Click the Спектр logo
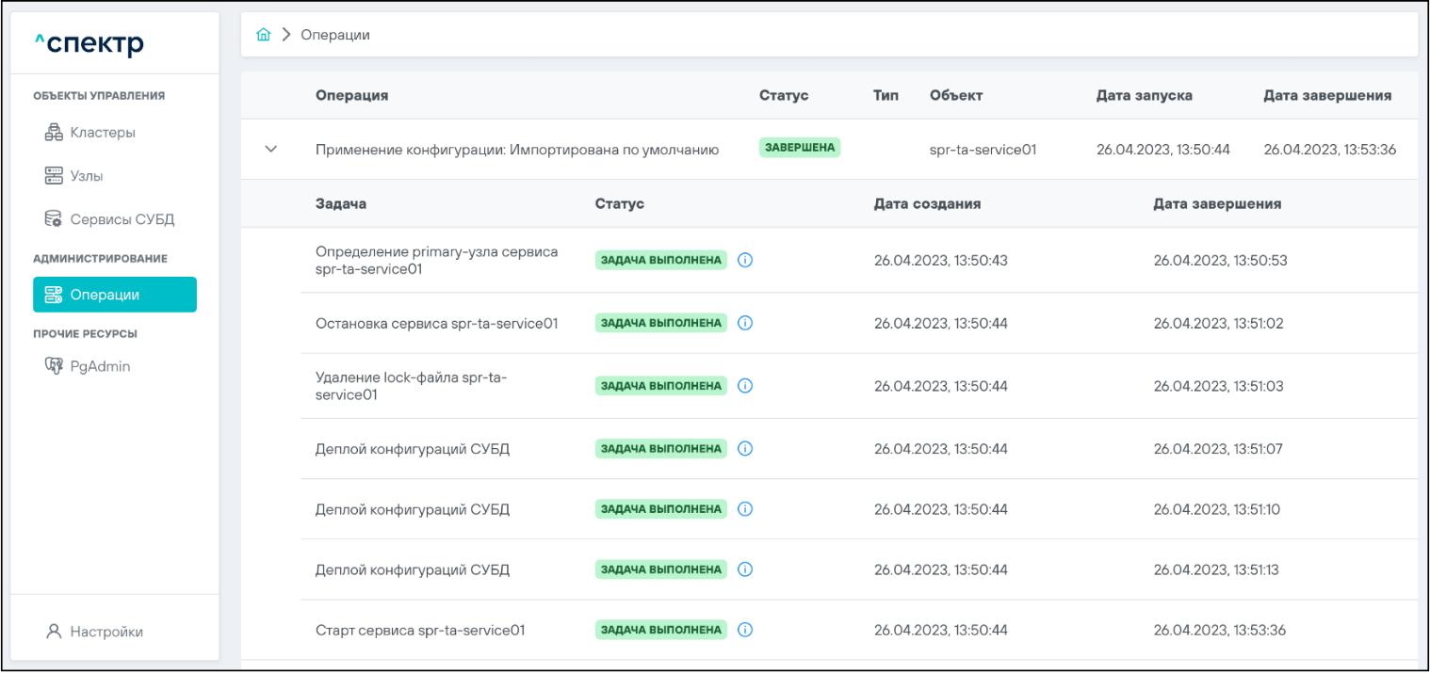Image resolution: width=1430 pixels, height=673 pixels. coord(89,43)
